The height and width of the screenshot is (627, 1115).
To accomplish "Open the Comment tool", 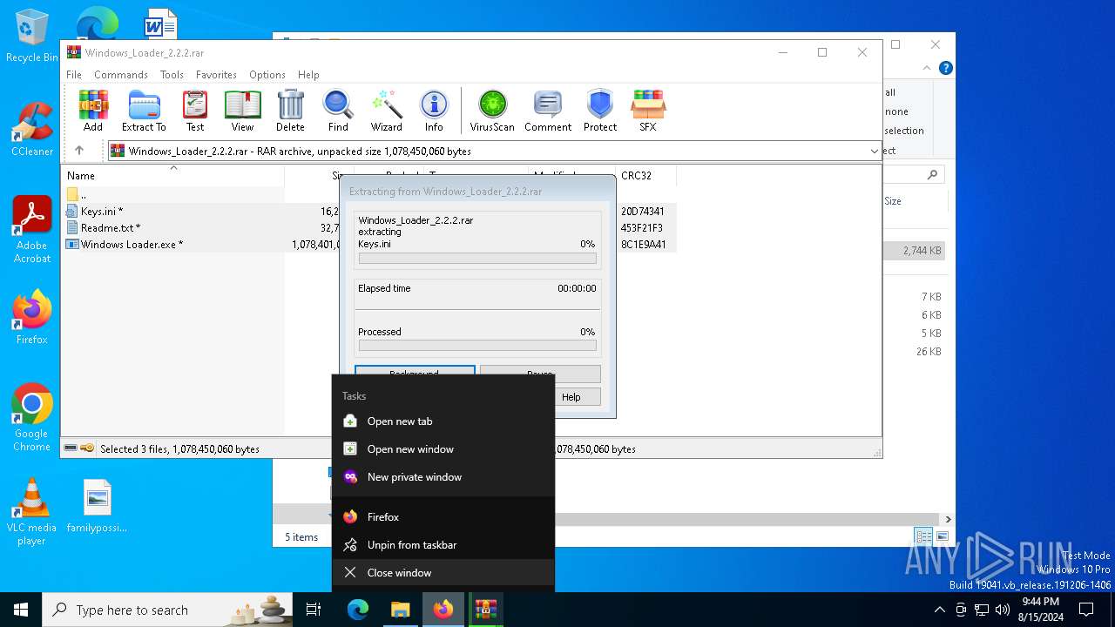I will point(548,111).
